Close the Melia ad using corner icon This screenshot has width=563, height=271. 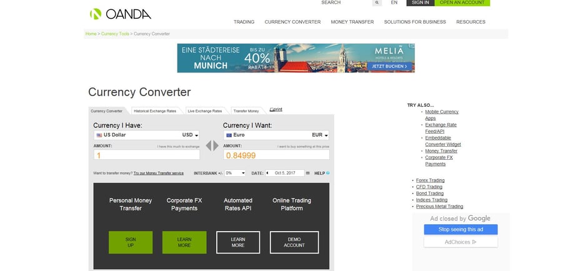point(411,46)
